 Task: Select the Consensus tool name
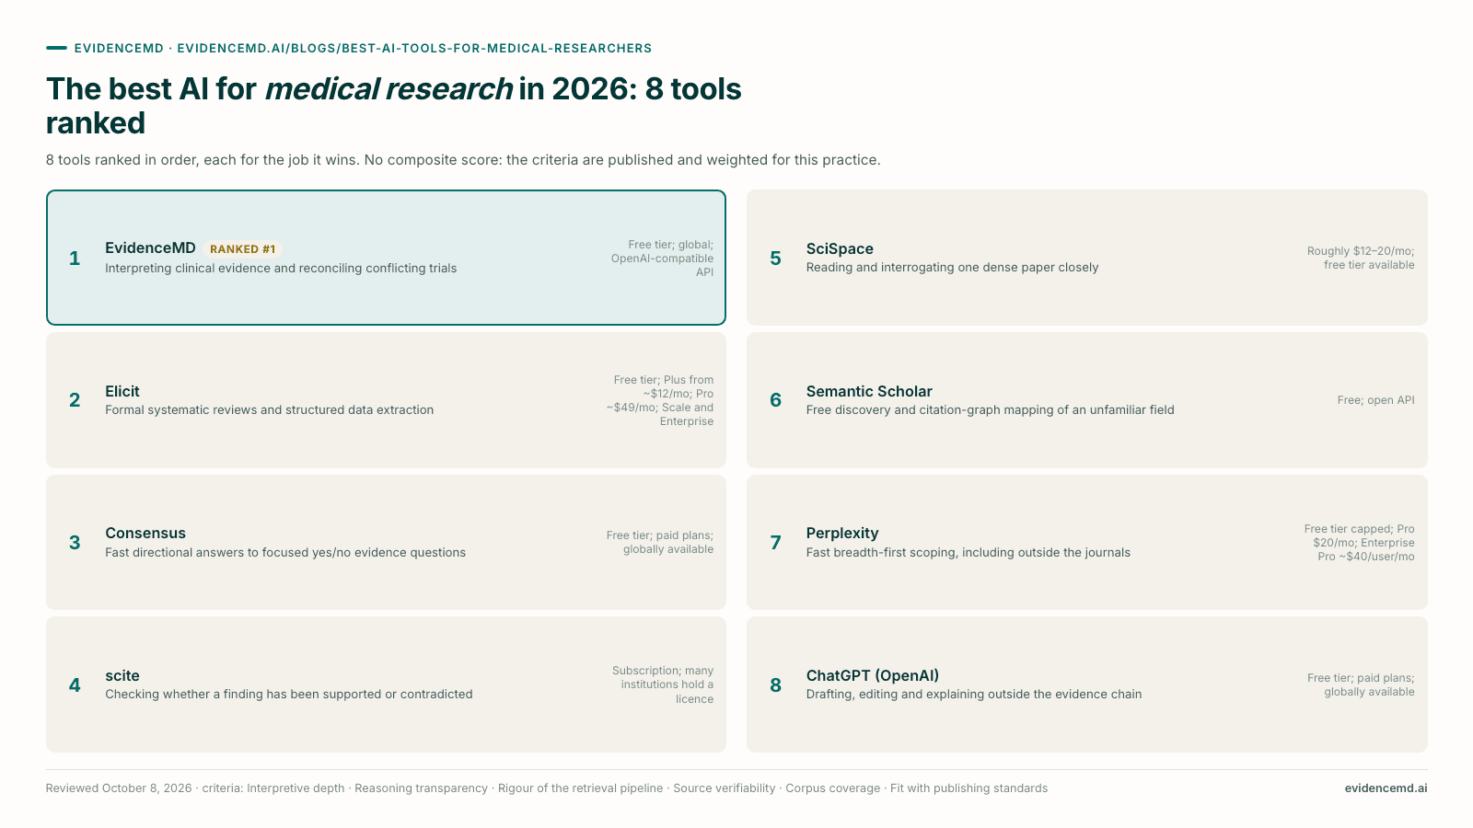145,533
